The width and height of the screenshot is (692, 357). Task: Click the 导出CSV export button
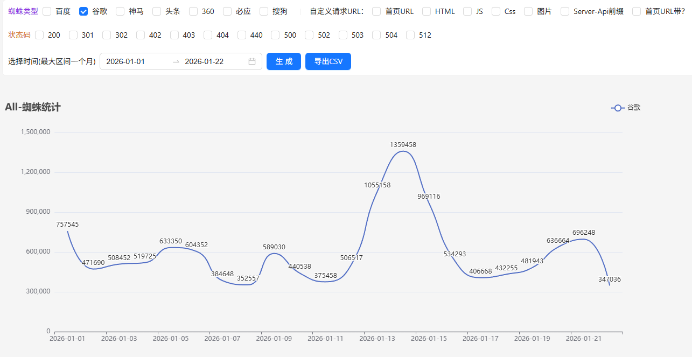pyautogui.click(x=328, y=61)
